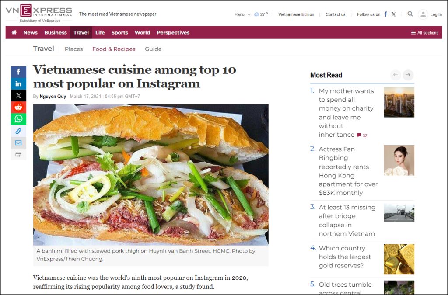Switch to Vietnamese Edition link
The width and height of the screenshot is (448, 295).
[296, 14]
